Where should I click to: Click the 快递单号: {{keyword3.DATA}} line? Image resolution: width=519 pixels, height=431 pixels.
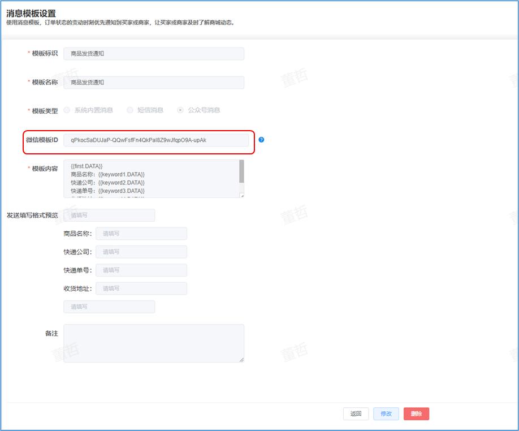[x=107, y=191]
